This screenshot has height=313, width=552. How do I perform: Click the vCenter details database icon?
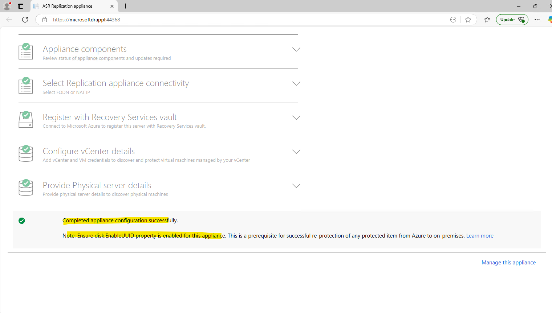pos(26,153)
